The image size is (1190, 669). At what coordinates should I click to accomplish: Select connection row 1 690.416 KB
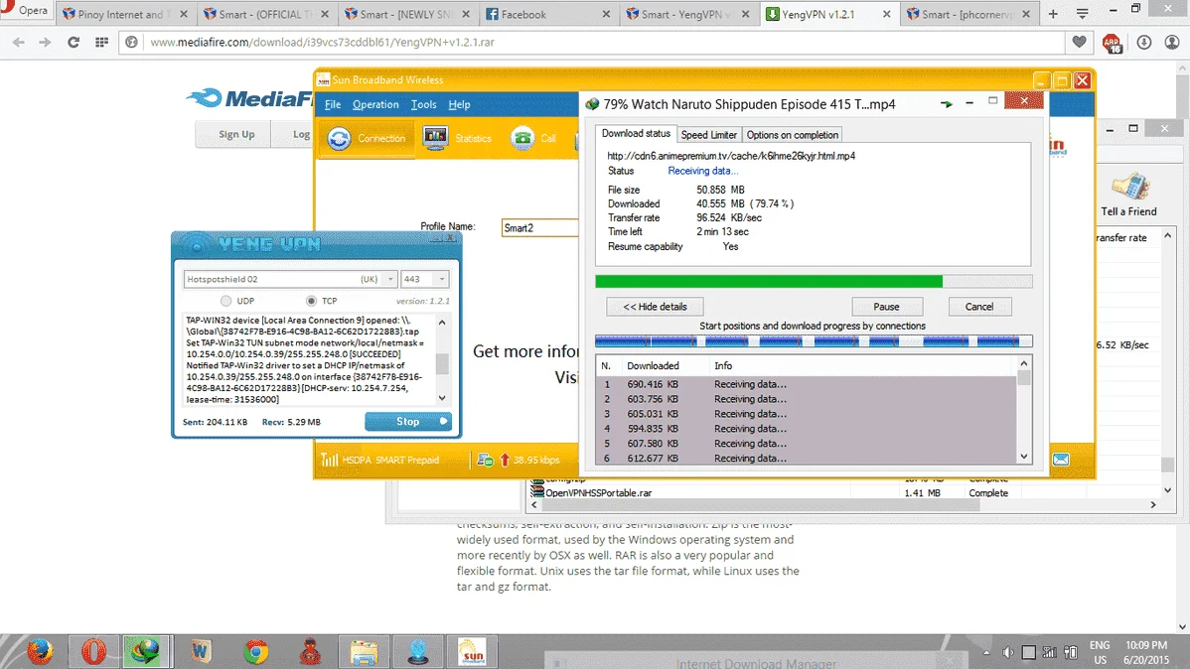pyautogui.click(x=806, y=384)
